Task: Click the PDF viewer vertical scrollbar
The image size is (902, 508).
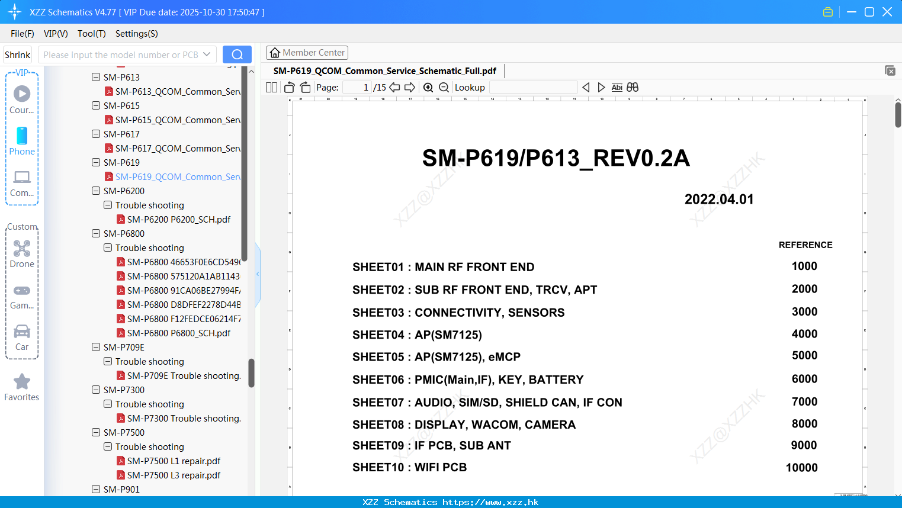Action: [x=898, y=115]
